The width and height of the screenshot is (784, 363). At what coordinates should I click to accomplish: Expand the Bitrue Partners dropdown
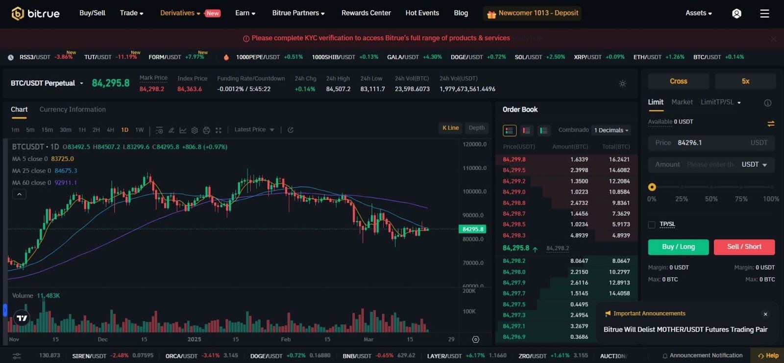tap(298, 13)
